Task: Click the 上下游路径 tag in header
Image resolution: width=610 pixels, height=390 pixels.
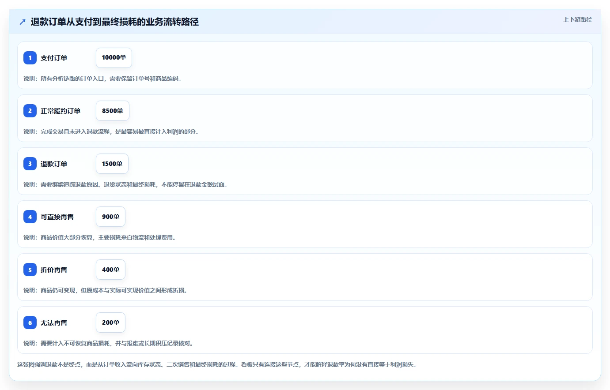Action: pos(577,19)
